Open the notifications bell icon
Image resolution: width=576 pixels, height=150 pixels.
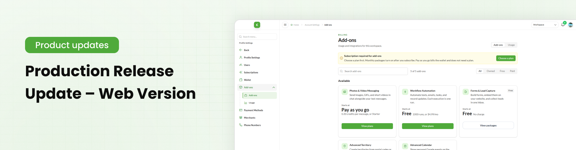click(x=563, y=25)
